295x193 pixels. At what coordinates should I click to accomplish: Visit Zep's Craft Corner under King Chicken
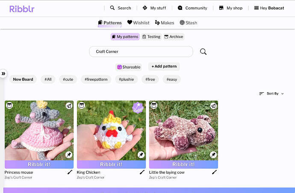coord(91,177)
